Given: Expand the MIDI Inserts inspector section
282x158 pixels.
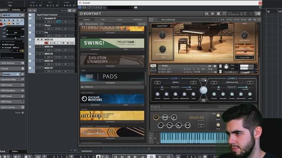Looking at the screenshot, I should 12,85.
